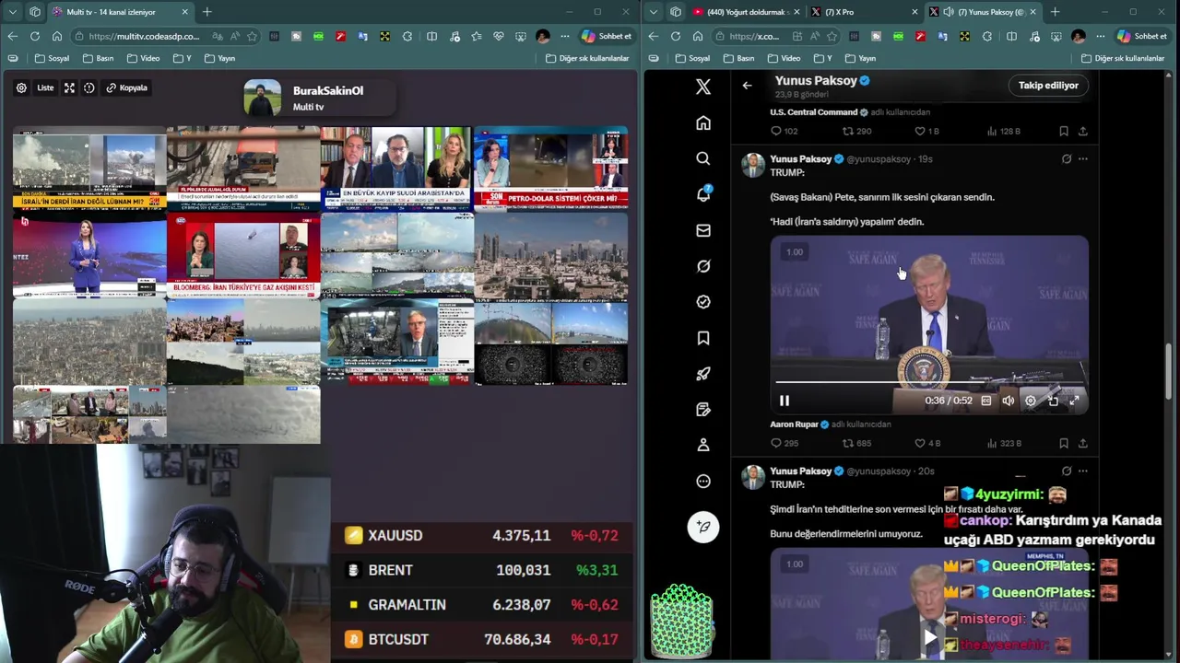Image resolution: width=1180 pixels, height=663 pixels.
Task: Click the Liste button in Multi TV
Action: tap(45, 87)
